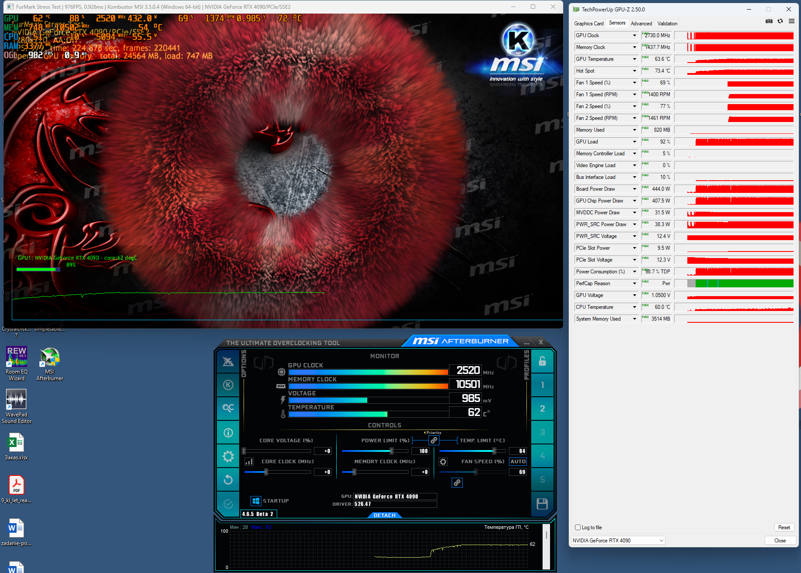Open the Validation tab in GPU-Z
The image size is (801, 573).
tap(667, 24)
